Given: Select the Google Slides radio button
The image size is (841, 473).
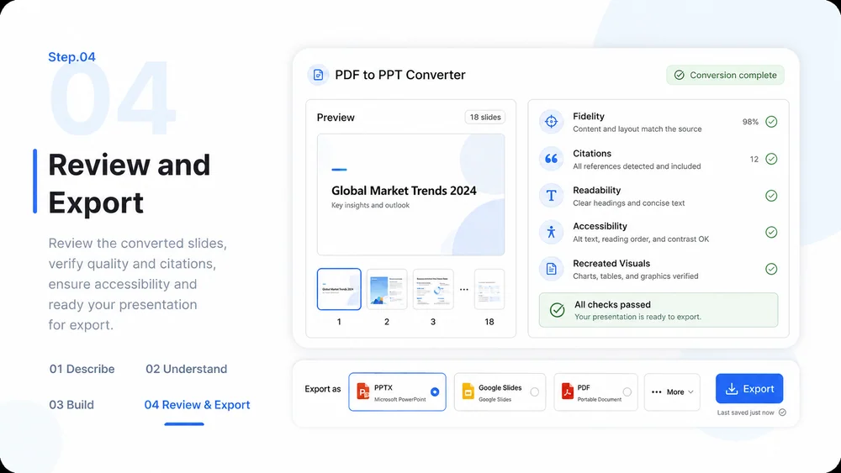Looking at the screenshot, I should 534,392.
